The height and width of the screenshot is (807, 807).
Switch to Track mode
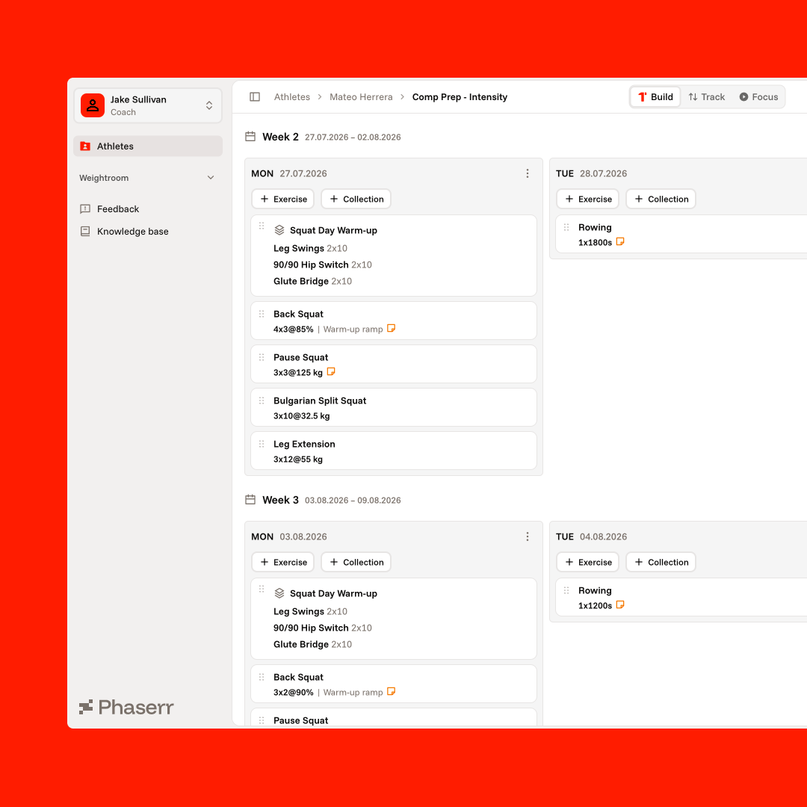pos(707,96)
